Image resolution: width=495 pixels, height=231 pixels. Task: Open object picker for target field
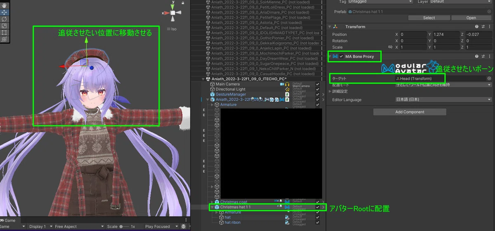pos(489,78)
